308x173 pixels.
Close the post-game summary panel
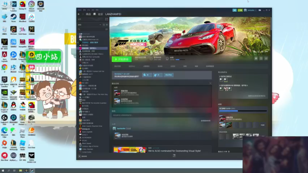(210, 83)
